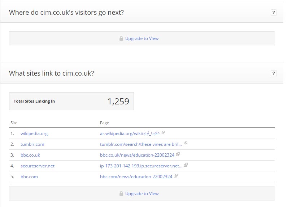Open wikipedia.org site link

(x=34, y=134)
